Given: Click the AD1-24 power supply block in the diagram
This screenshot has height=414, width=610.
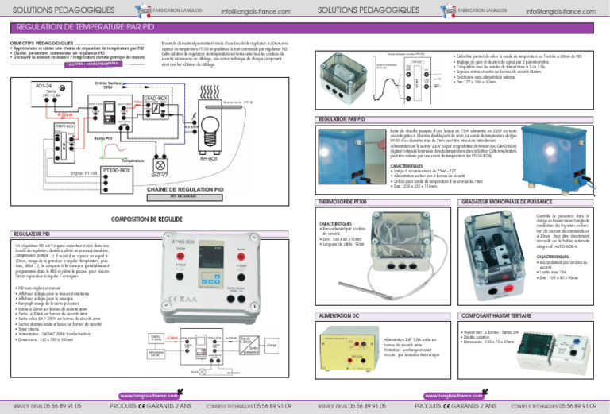Looking at the screenshot, I should tap(52, 94).
